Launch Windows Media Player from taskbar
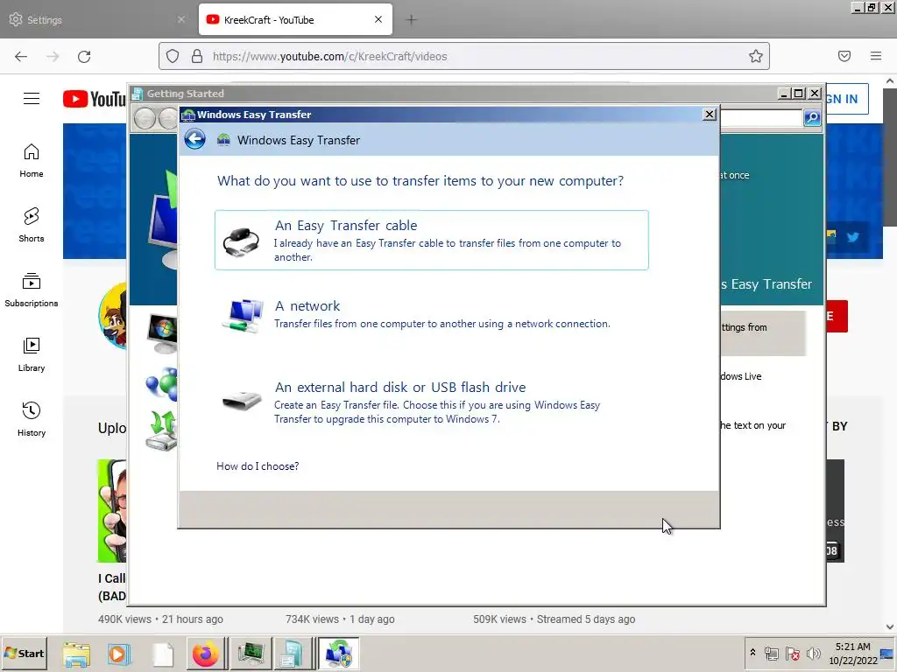Screen dimensions: 897x672 click(x=119, y=654)
